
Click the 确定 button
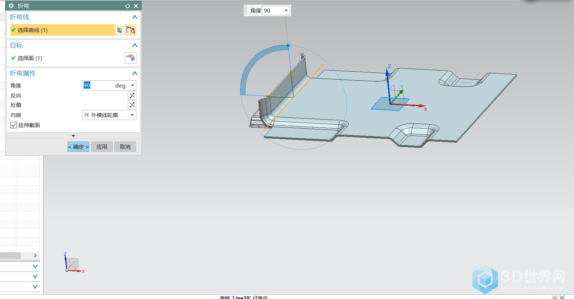click(x=78, y=147)
